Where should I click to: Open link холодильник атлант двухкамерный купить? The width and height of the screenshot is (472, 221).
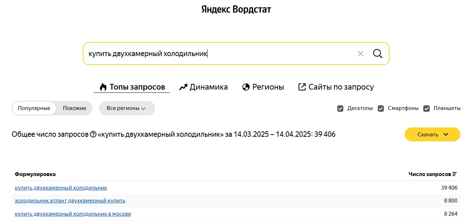[70, 201]
